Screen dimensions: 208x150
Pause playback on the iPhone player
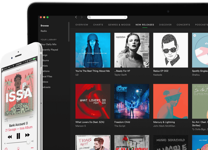click(x=18, y=136)
